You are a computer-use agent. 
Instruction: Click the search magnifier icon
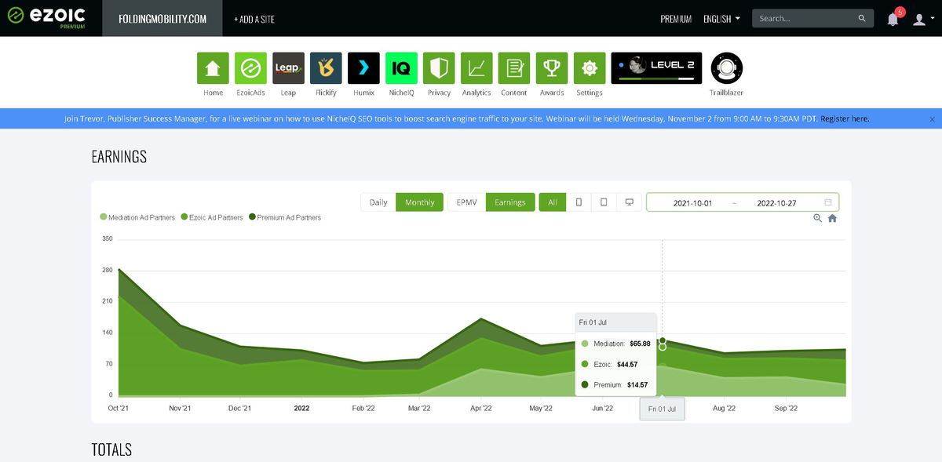[x=862, y=18]
